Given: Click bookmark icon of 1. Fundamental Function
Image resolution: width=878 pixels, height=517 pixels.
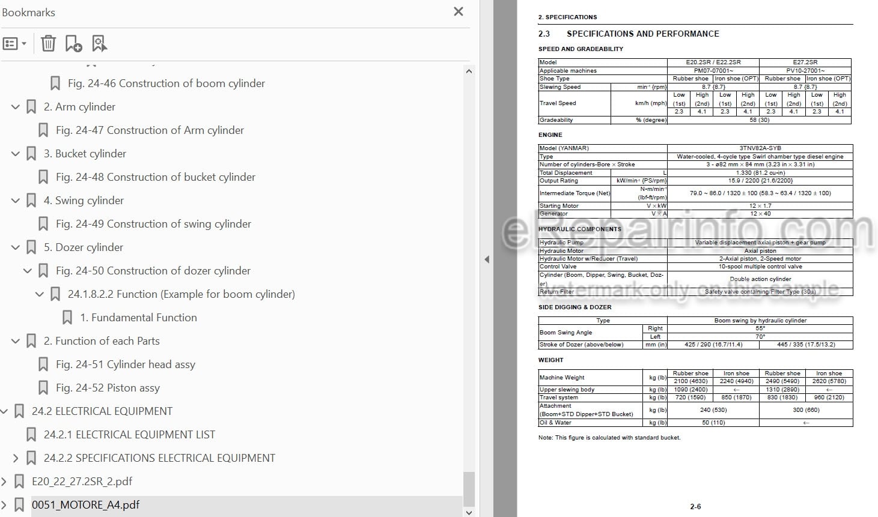Looking at the screenshot, I should tap(67, 317).
